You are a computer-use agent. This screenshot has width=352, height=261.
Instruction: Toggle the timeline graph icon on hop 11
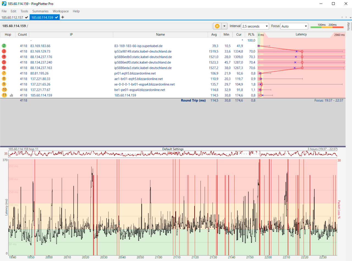[x=12, y=95]
